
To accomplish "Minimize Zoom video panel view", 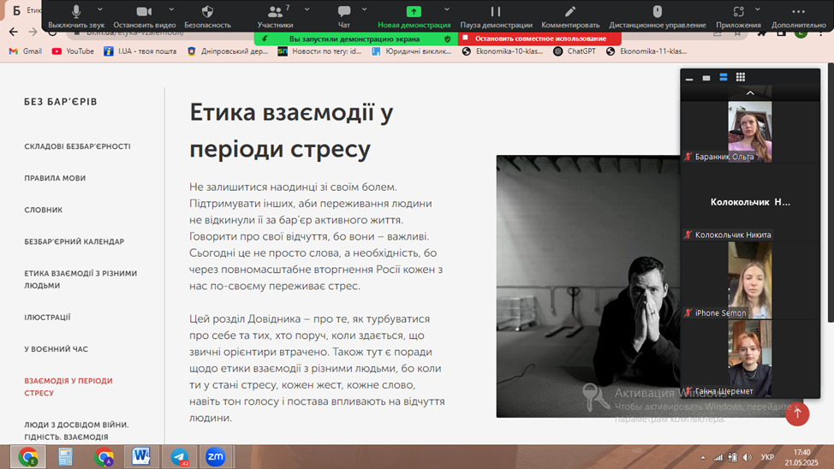I will 689,78.
